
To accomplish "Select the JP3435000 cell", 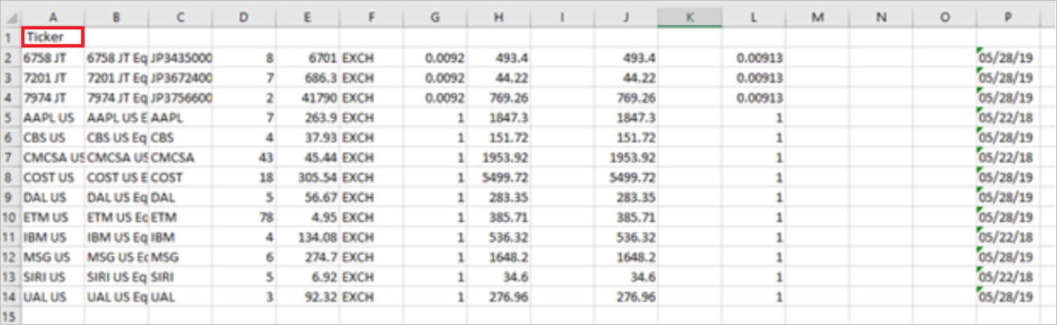I will point(180,58).
